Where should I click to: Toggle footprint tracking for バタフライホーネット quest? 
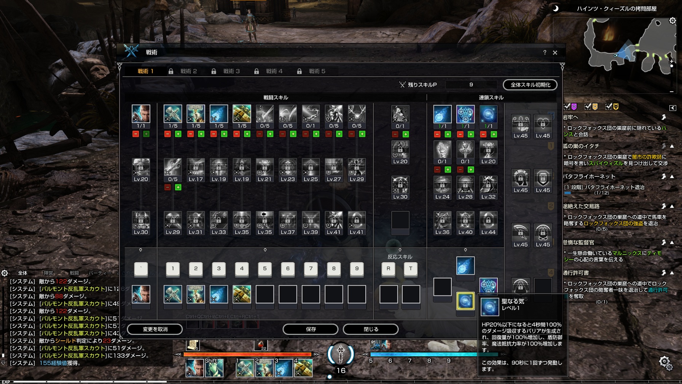664,176
